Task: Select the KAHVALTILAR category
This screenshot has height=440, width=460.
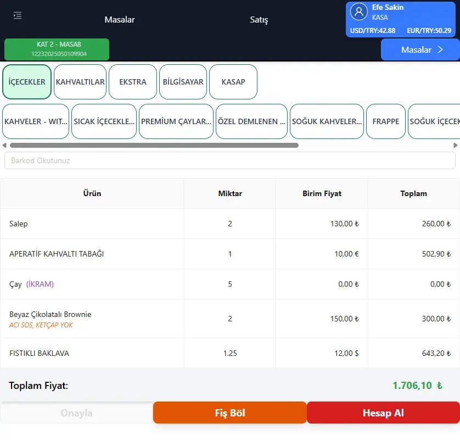Action: [80, 82]
